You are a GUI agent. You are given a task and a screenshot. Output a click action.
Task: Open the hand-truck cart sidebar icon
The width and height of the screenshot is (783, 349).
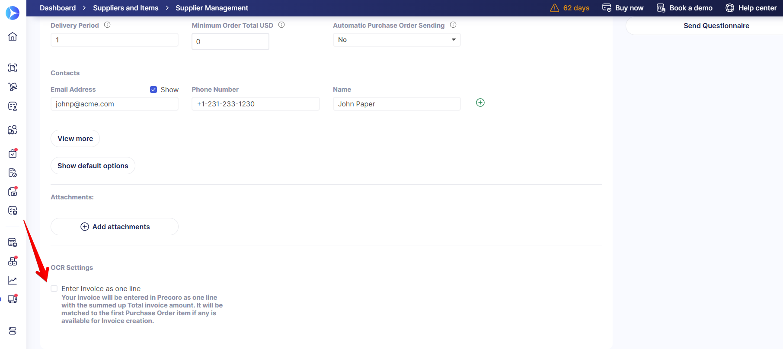coord(13,87)
